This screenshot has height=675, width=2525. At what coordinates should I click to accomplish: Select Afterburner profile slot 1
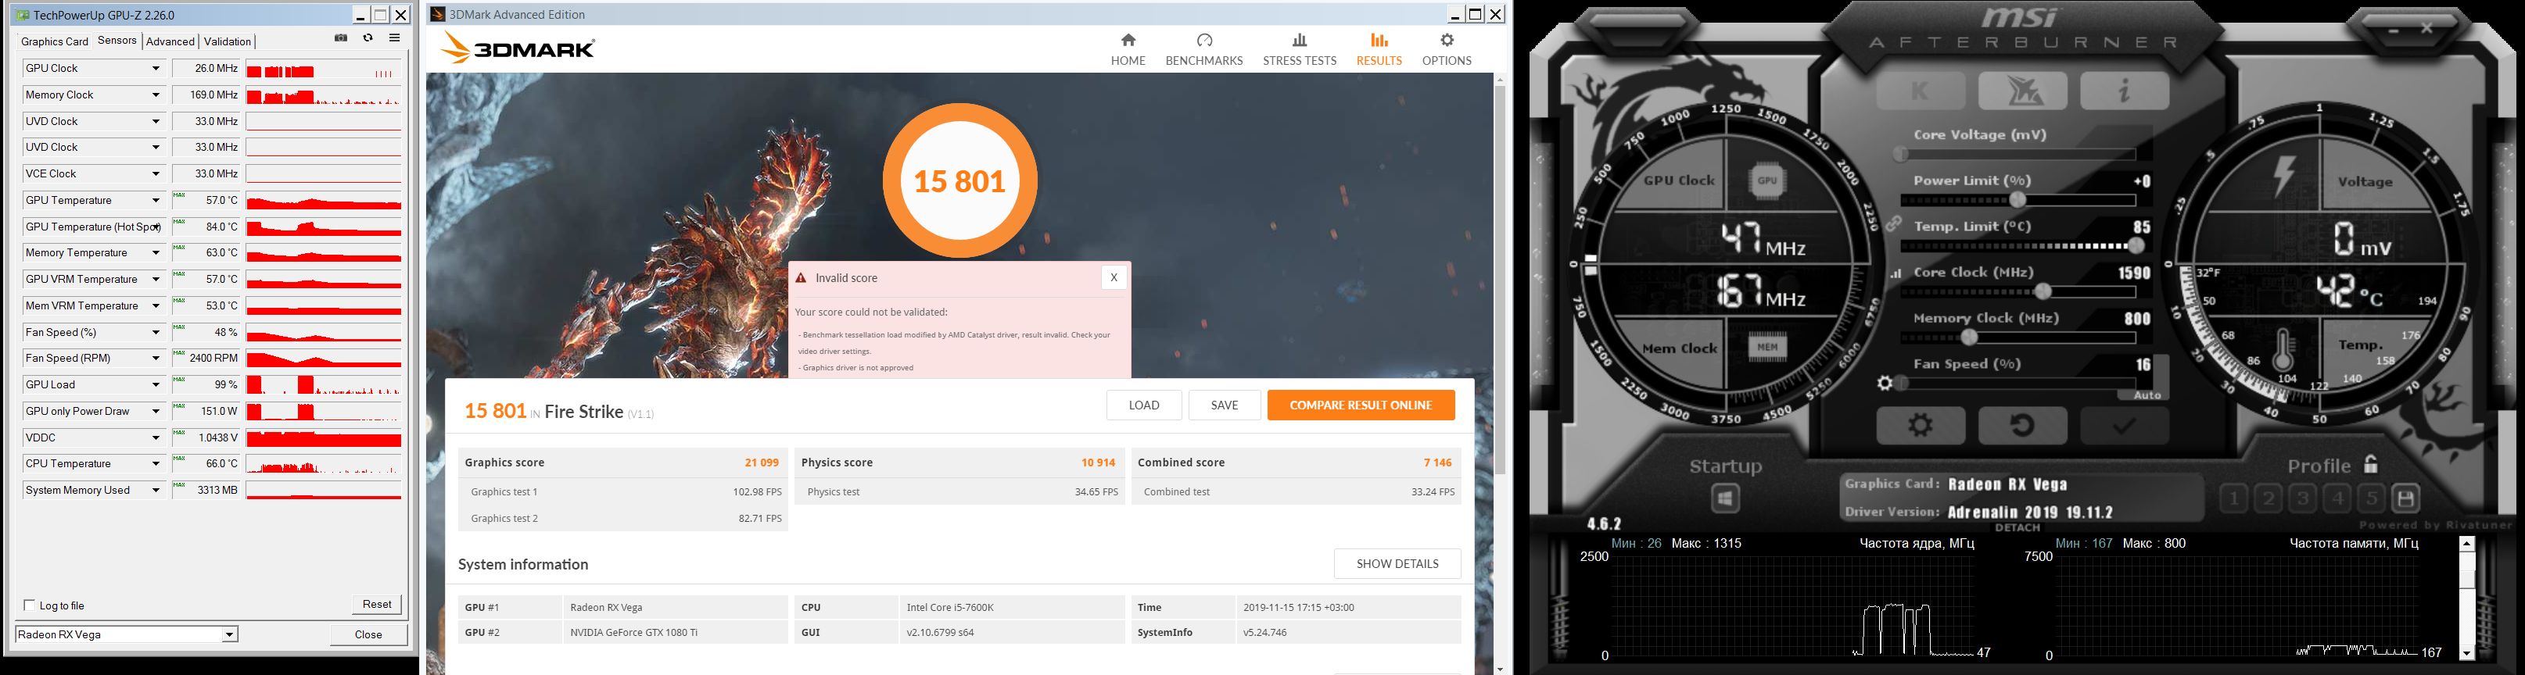click(2233, 498)
